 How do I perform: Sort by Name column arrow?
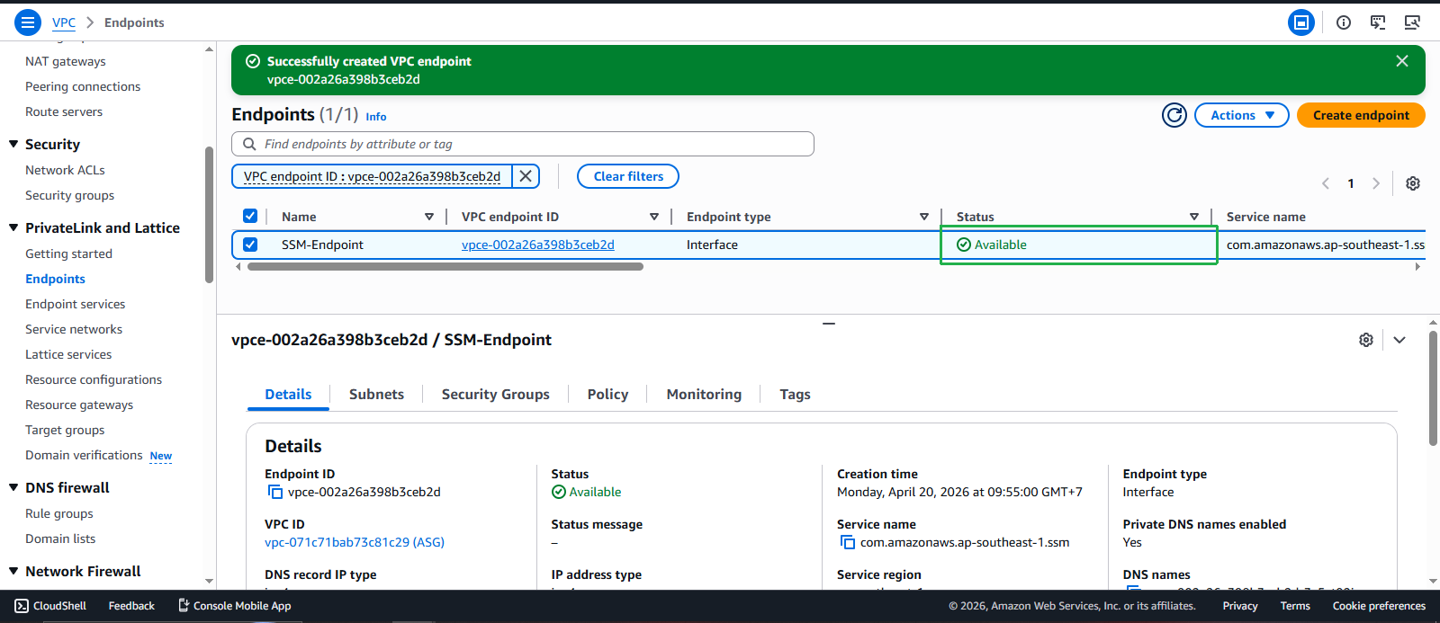429,217
